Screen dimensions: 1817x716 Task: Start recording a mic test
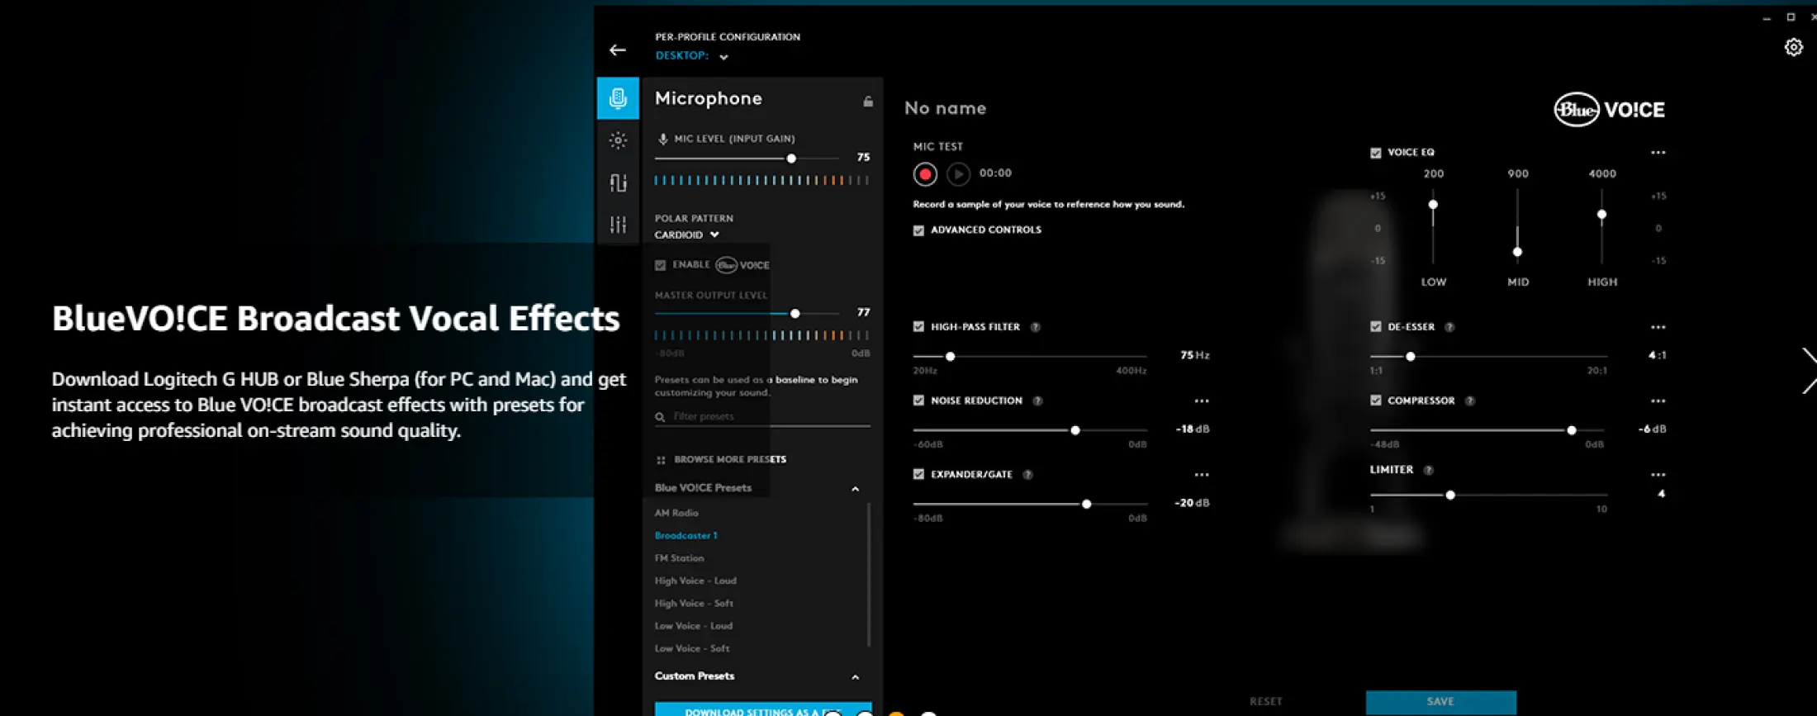925,174
